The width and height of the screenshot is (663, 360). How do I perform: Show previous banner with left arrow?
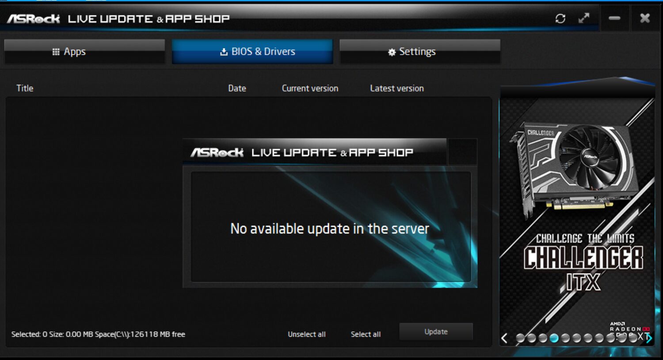coord(505,338)
